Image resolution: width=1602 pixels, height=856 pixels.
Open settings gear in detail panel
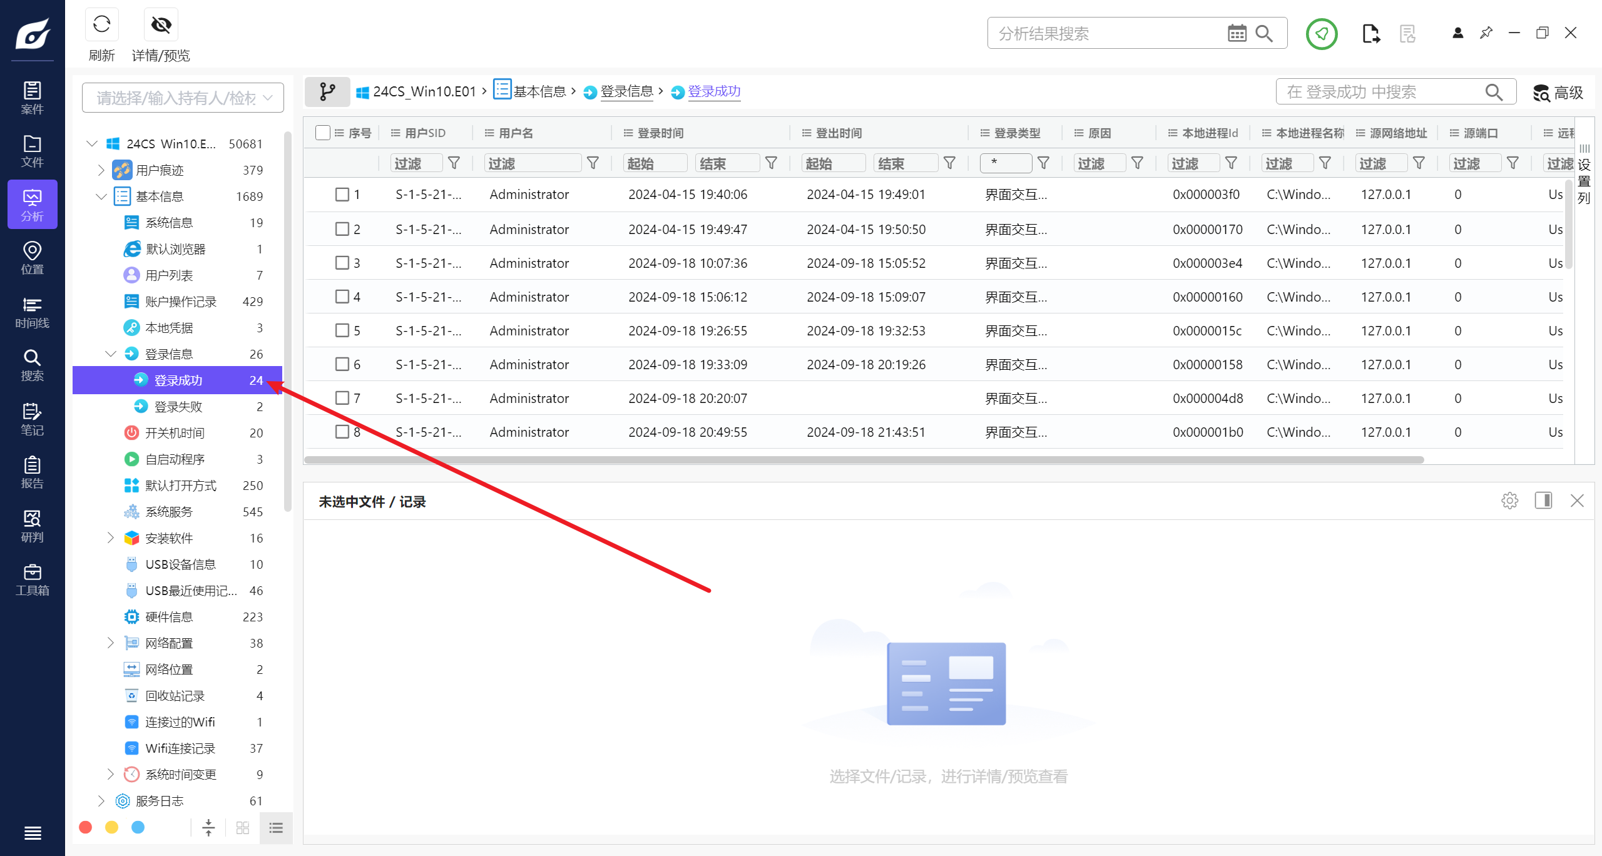point(1509,501)
